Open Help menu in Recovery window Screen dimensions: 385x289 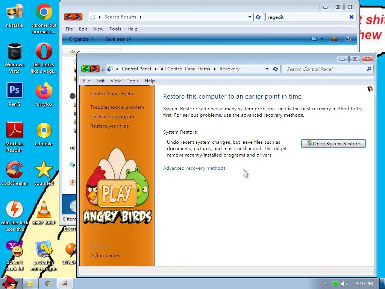[x=150, y=81]
